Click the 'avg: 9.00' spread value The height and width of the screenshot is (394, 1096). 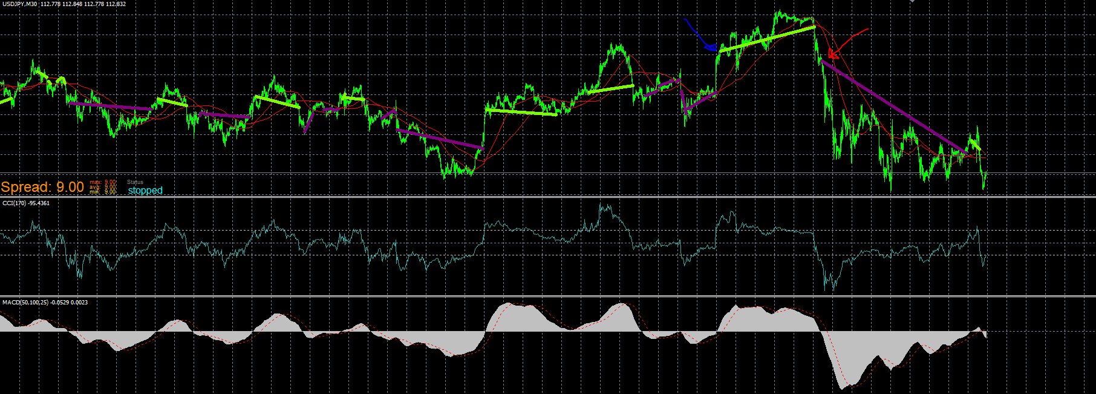[103, 187]
